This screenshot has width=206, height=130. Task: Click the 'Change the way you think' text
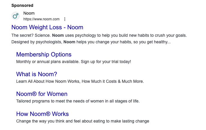pyautogui.click(x=83, y=121)
